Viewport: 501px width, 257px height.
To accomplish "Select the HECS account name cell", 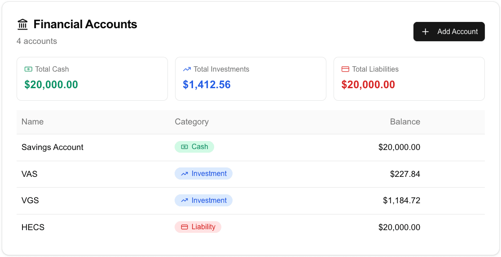I will (33, 227).
